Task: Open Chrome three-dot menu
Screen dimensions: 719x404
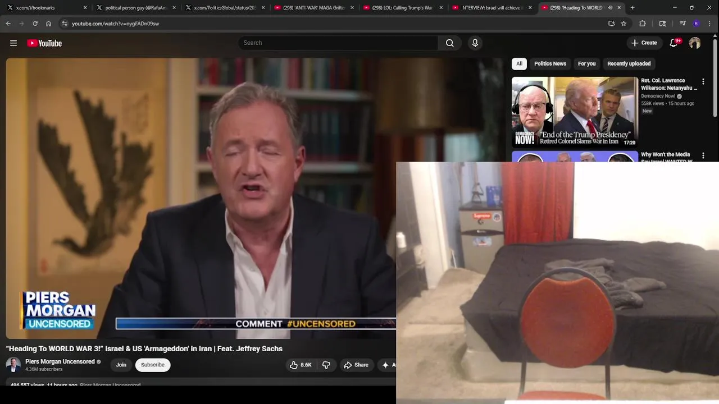Action: 709,24
